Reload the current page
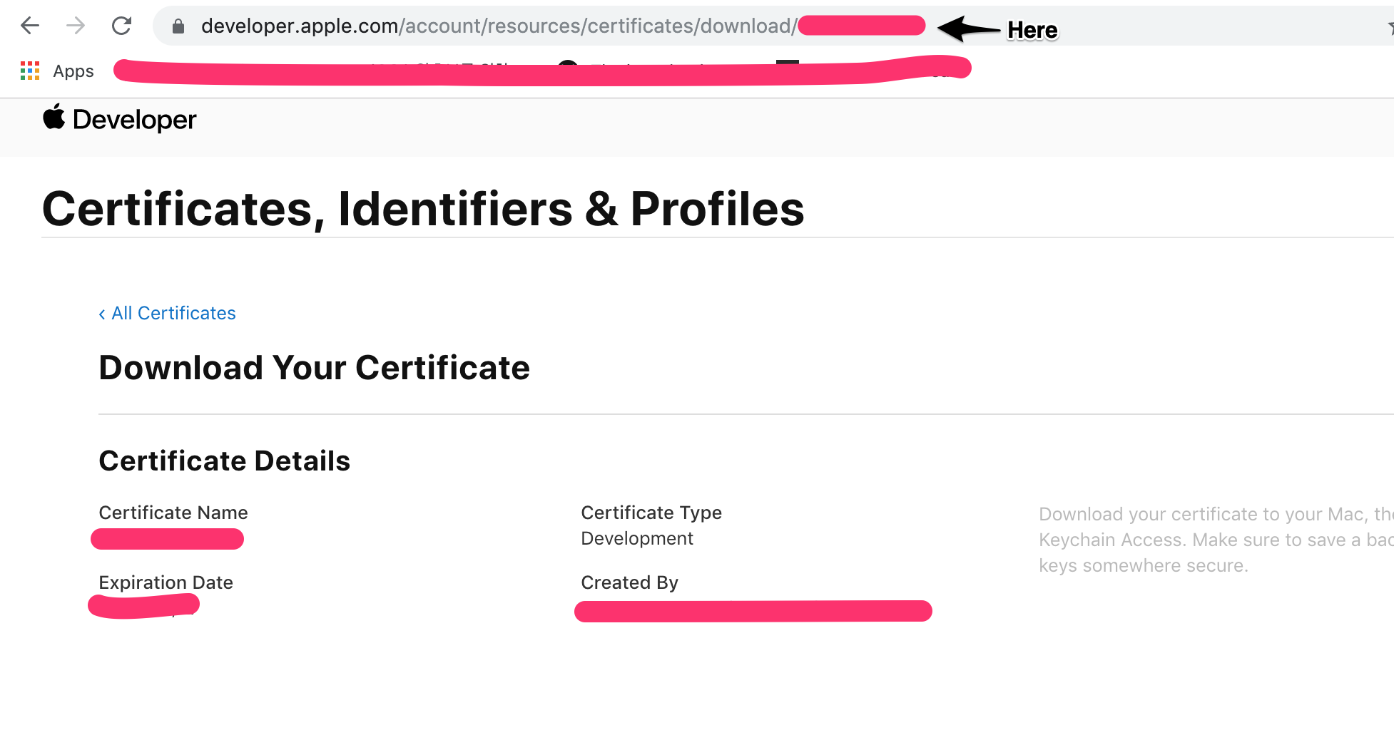This screenshot has height=730, width=1394. pyautogui.click(x=121, y=26)
